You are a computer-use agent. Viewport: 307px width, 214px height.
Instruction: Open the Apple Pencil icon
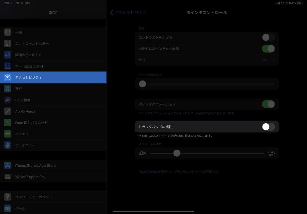pos(7,111)
